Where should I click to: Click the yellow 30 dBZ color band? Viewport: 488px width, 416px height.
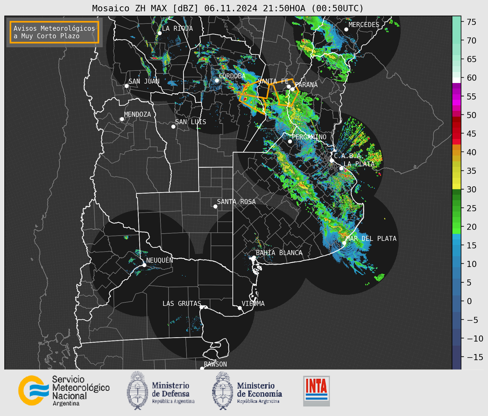(x=456, y=187)
